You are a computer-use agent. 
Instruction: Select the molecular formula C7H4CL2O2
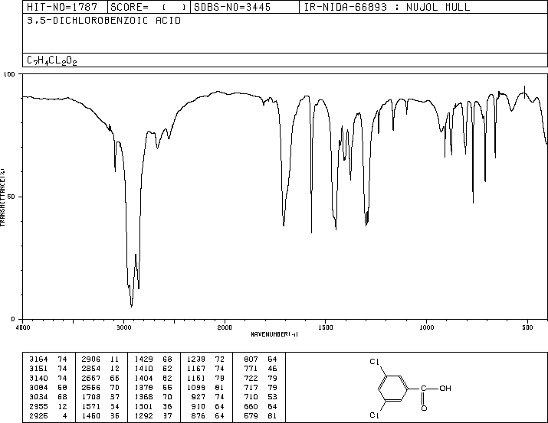click(52, 60)
